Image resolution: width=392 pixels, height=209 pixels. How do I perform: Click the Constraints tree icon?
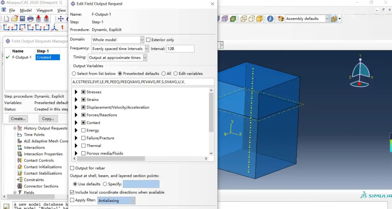tap(20, 180)
